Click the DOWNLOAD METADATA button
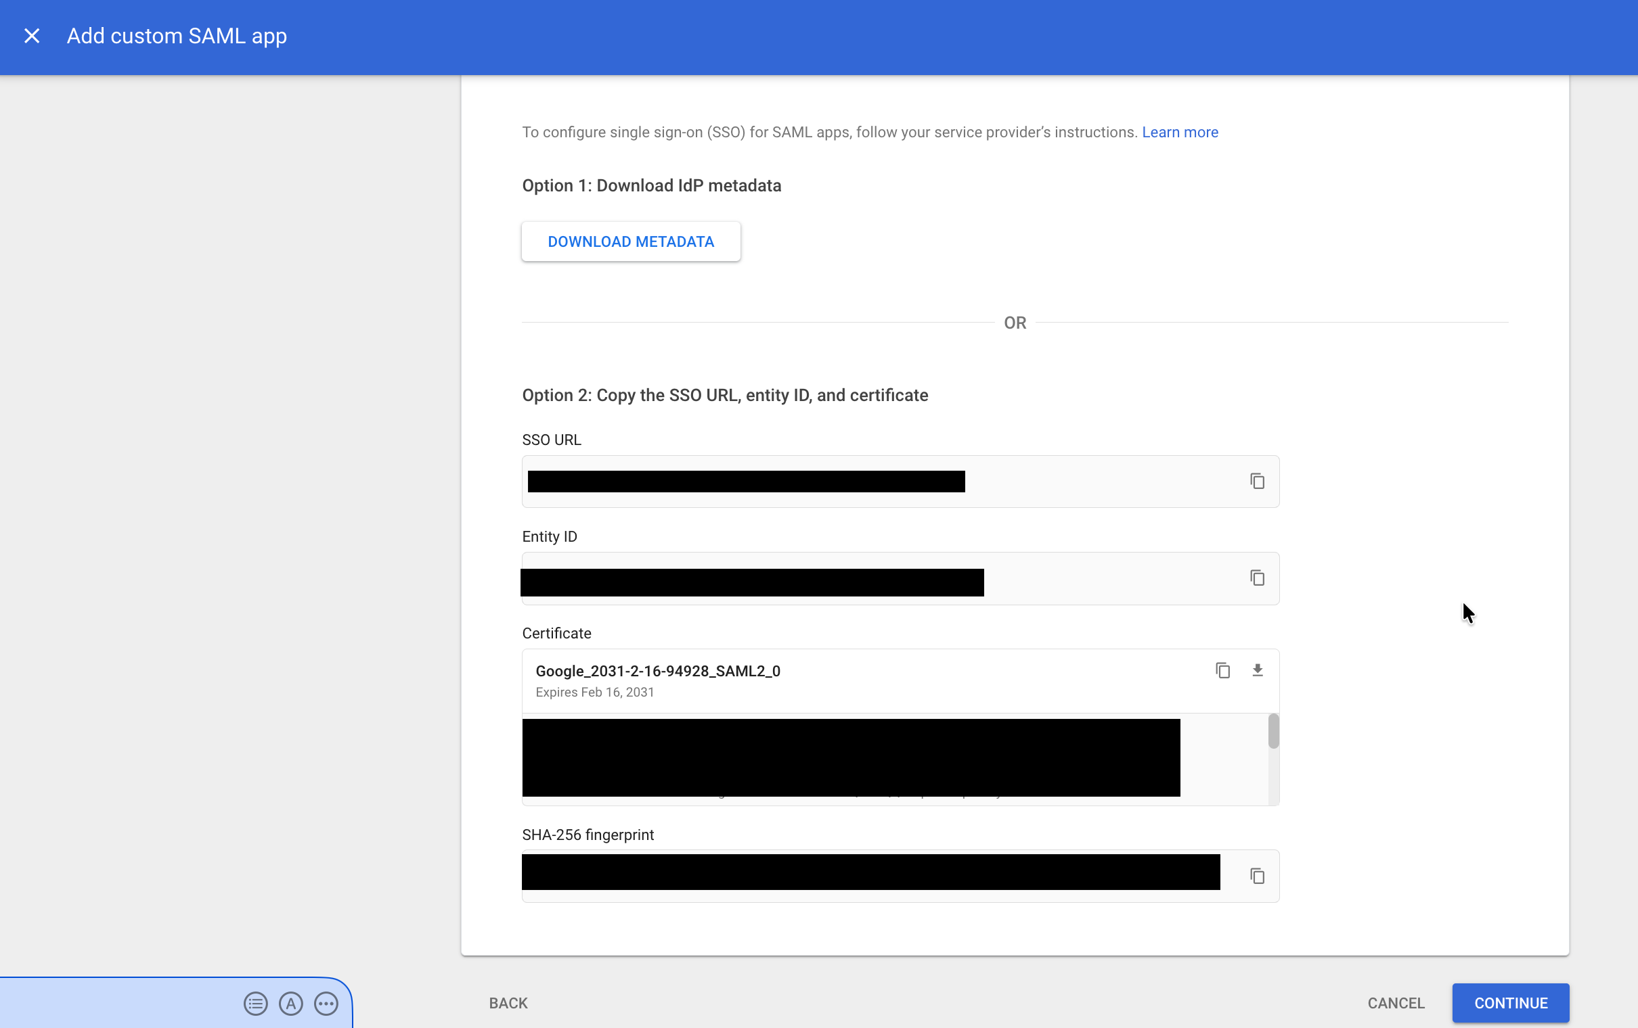Screen dimensions: 1638x1028 click(x=631, y=241)
